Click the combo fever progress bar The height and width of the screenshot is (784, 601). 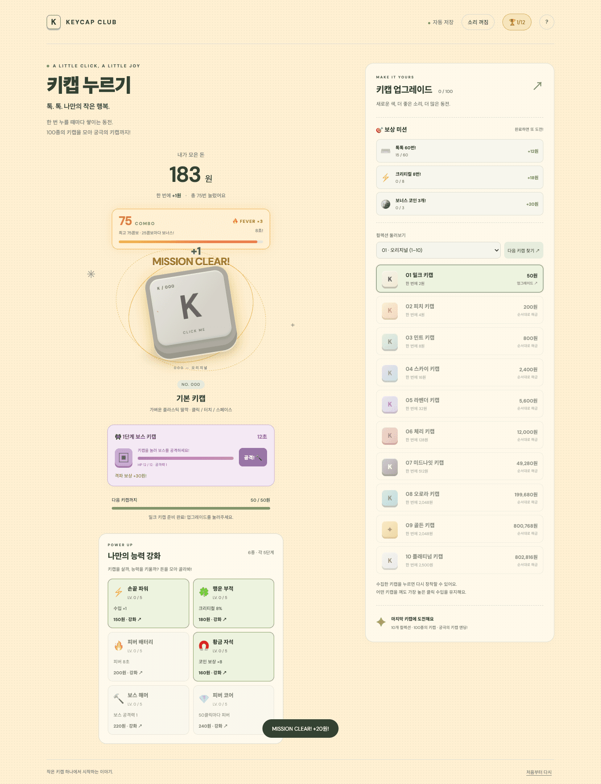(x=191, y=242)
